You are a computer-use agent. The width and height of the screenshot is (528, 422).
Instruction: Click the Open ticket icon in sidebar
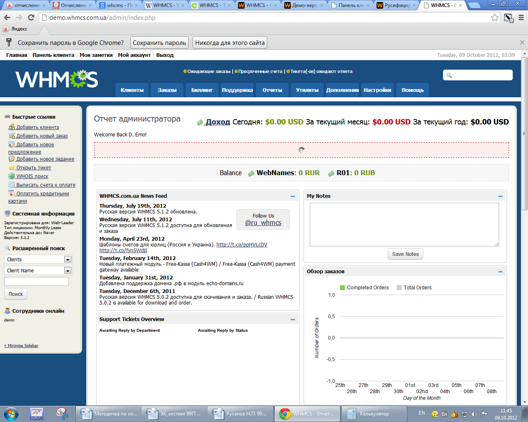click(12, 167)
